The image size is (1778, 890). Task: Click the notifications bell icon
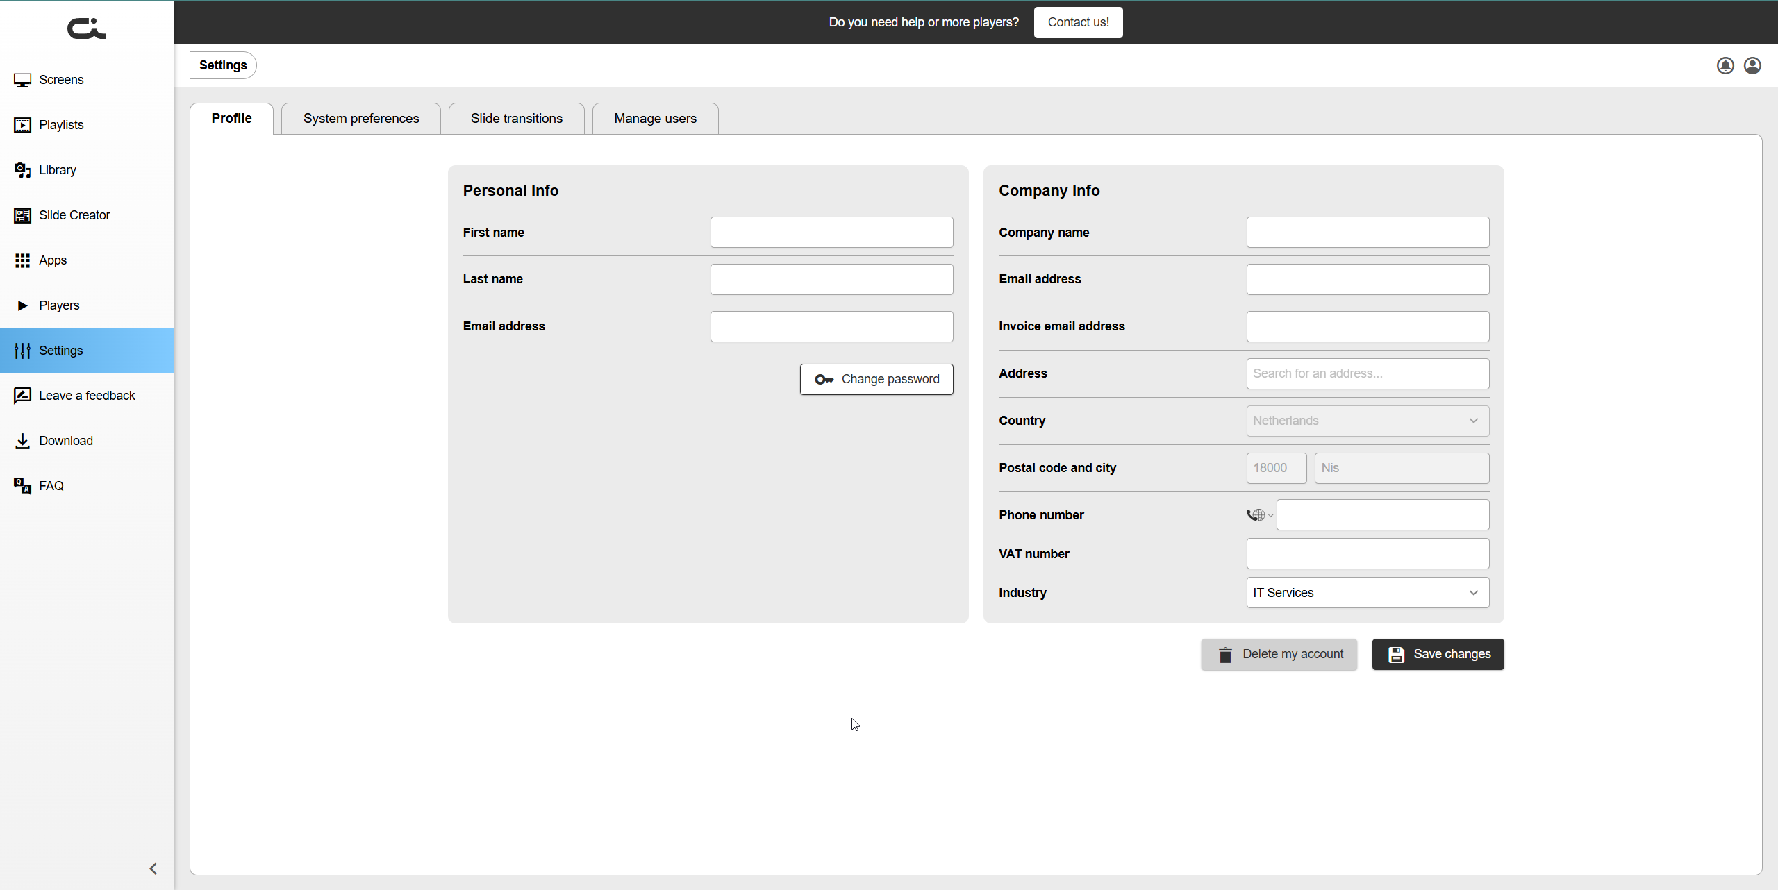tap(1725, 65)
